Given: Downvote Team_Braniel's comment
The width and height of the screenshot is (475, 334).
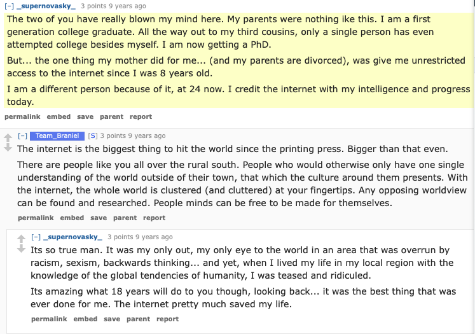Looking at the screenshot, I should click(8, 148).
